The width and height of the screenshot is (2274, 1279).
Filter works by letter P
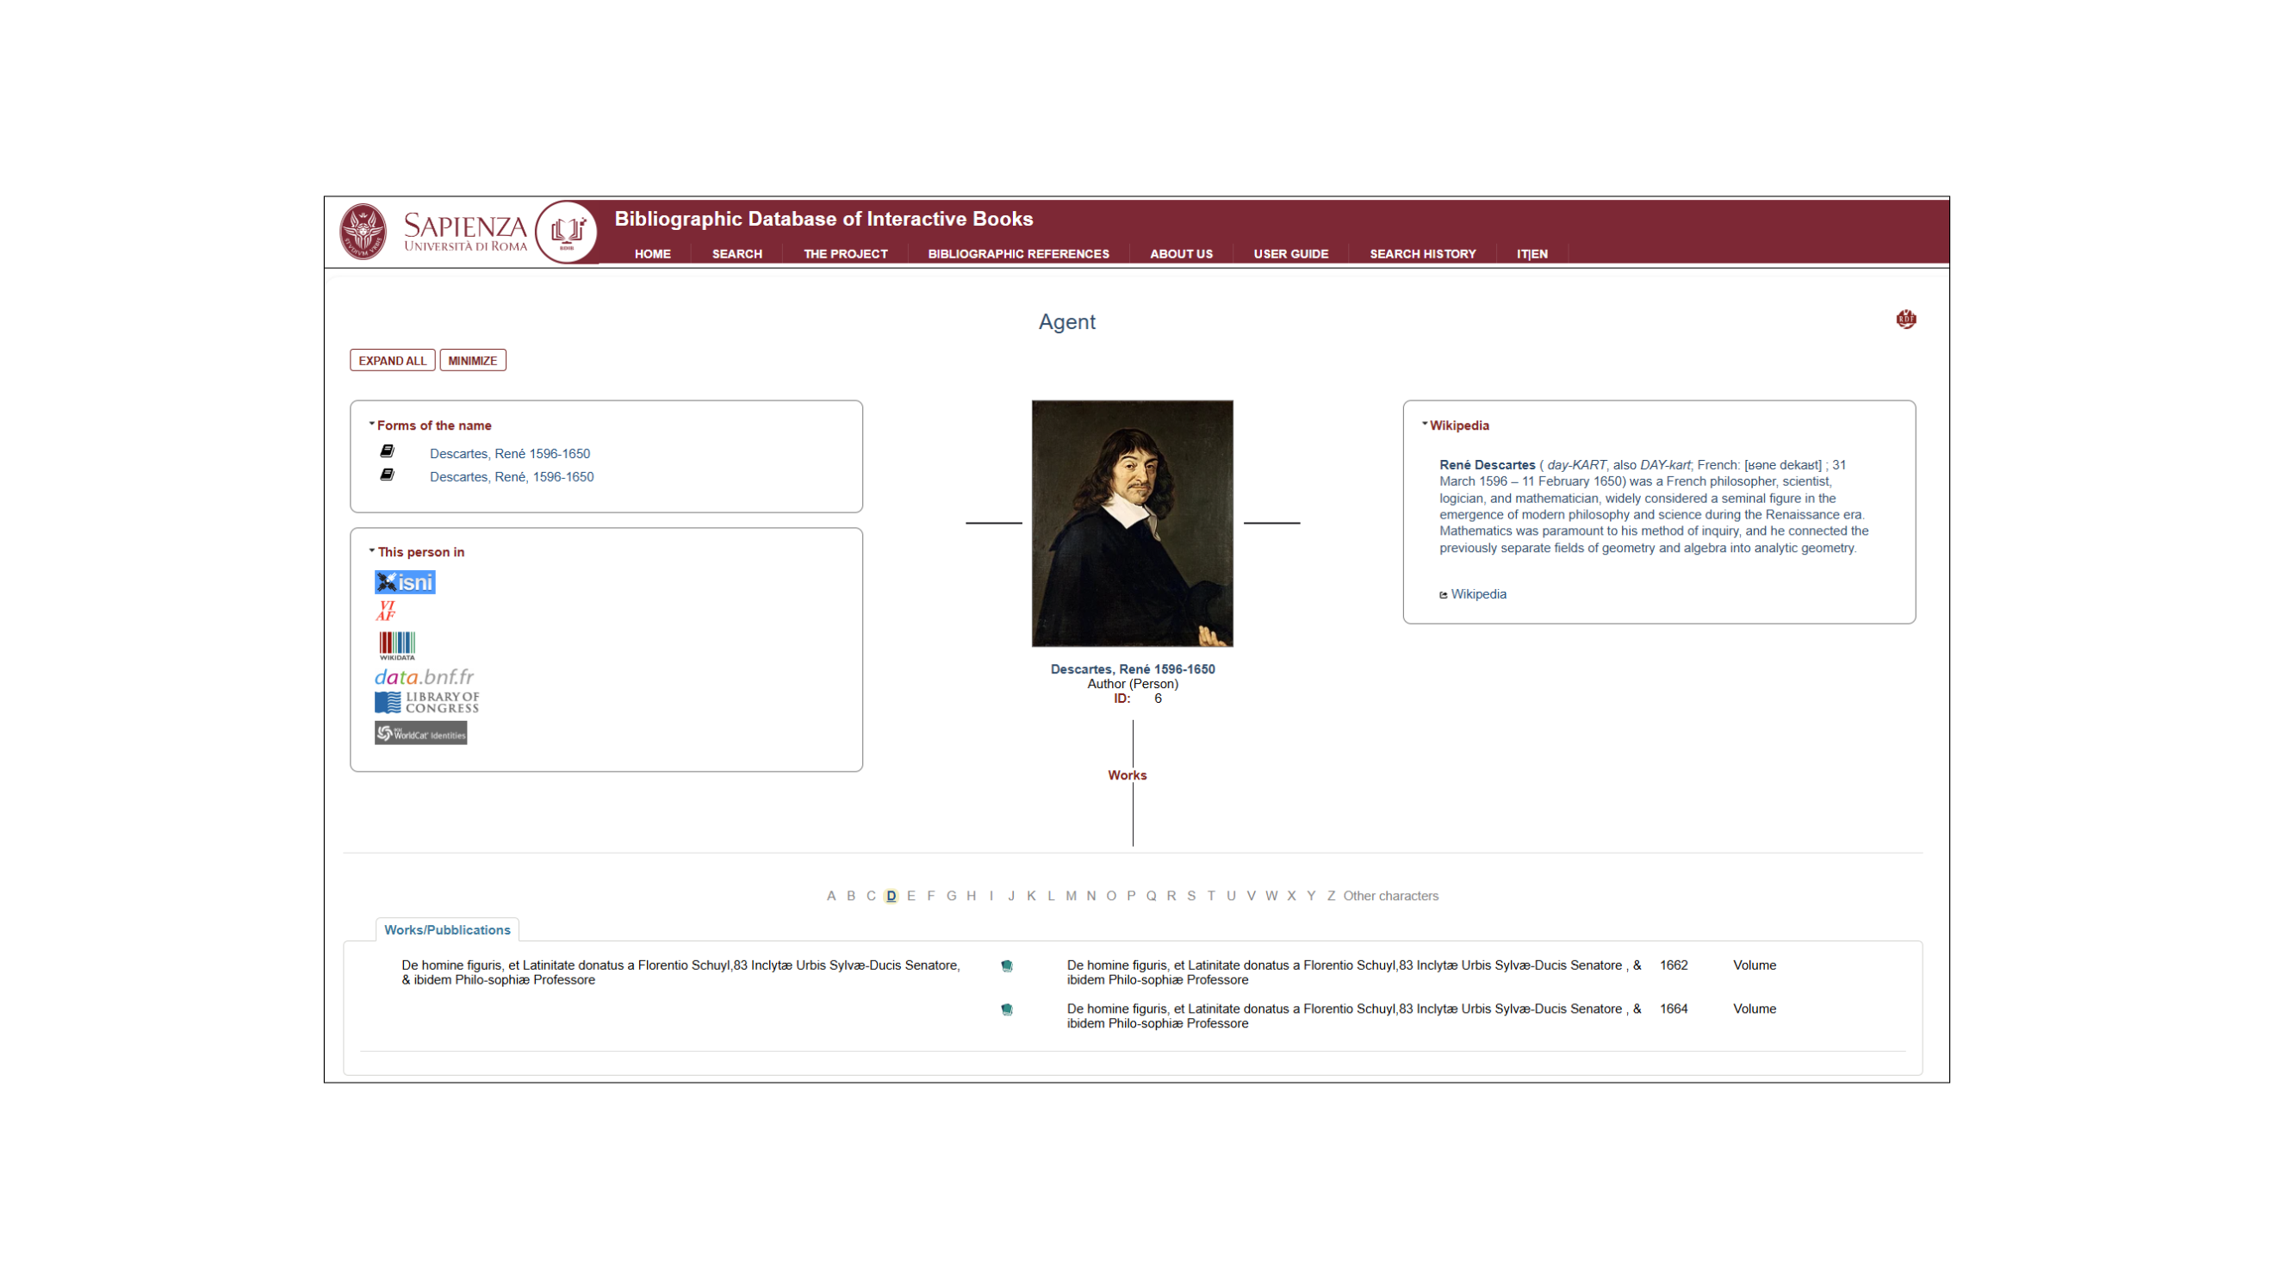point(1131,896)
